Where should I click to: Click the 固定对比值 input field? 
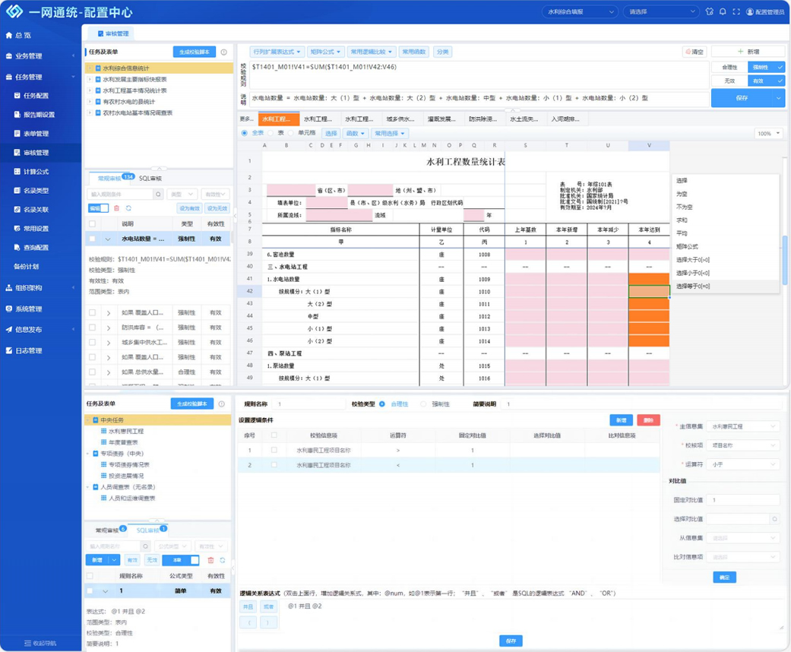[x=741, y=500]
